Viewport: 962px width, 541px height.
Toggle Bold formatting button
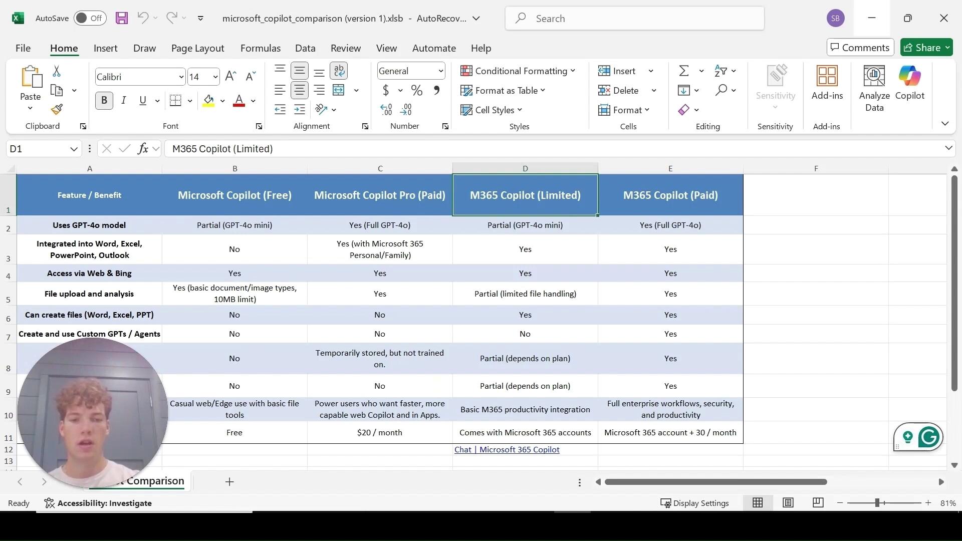tap(104, 100)
